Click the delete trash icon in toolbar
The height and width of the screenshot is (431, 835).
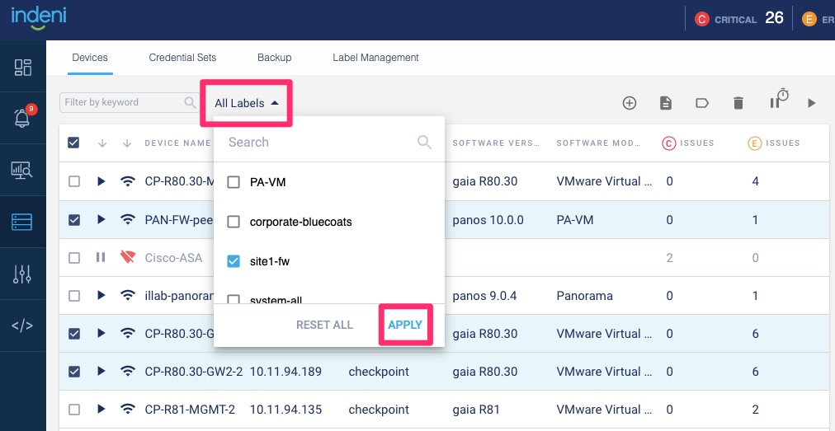[x=738, y=103]
